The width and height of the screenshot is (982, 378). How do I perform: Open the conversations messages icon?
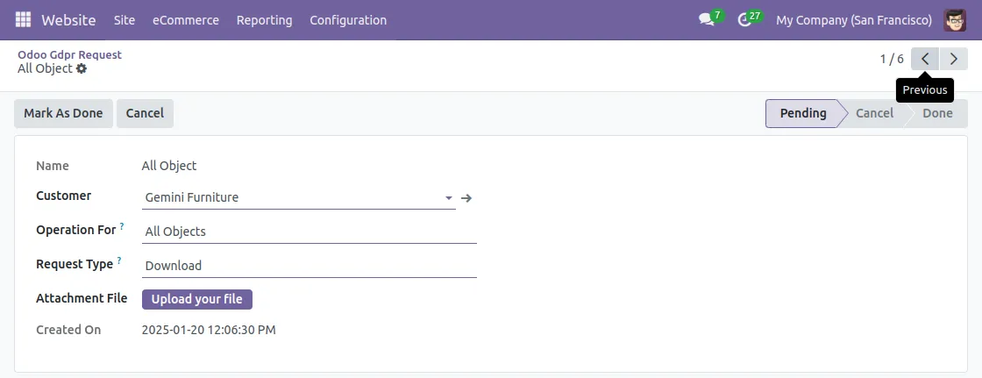(x=707, y=19)
